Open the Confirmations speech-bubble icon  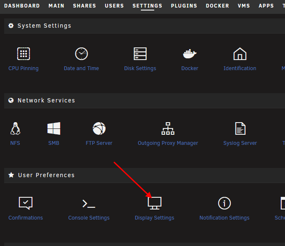26,203
